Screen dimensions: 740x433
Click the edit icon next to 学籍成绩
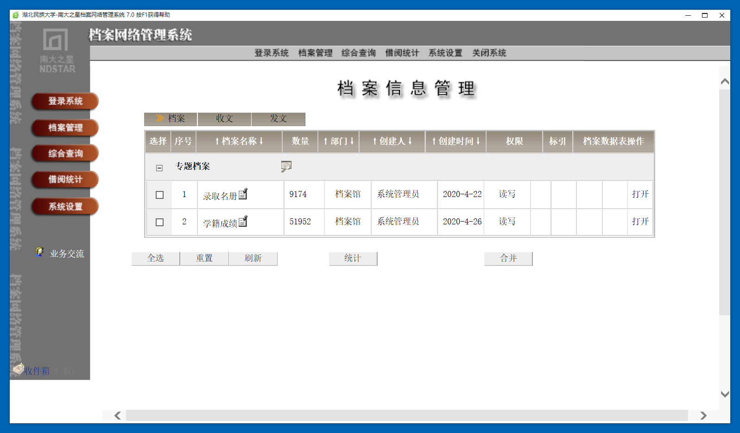point(243,222)
